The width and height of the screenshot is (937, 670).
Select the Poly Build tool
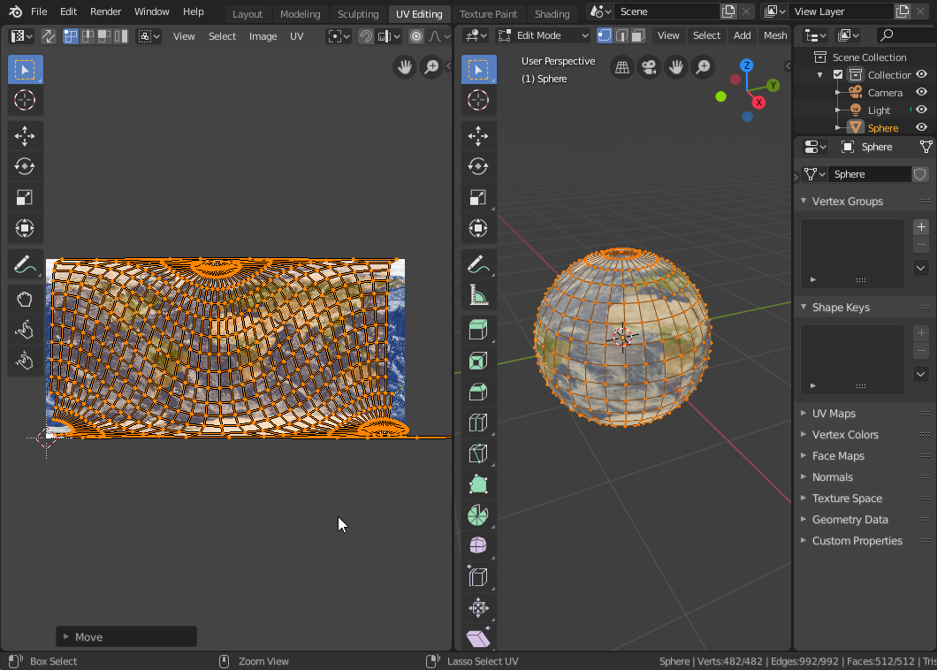pos(478,484)
